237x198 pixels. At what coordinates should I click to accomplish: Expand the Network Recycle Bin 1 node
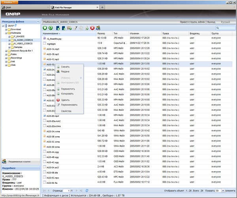pos(6,51)
